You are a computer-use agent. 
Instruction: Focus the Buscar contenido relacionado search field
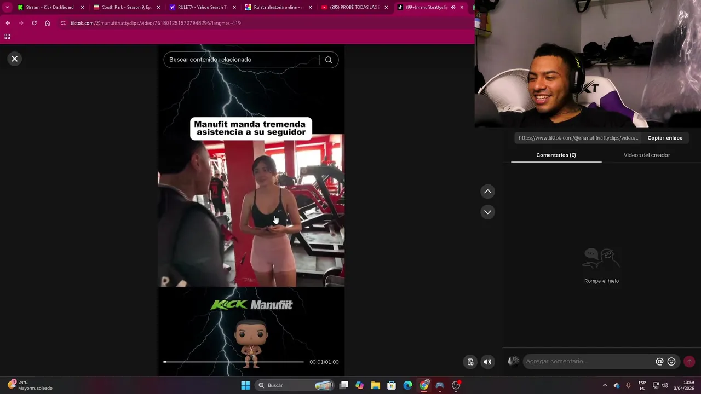pos(241,60)
